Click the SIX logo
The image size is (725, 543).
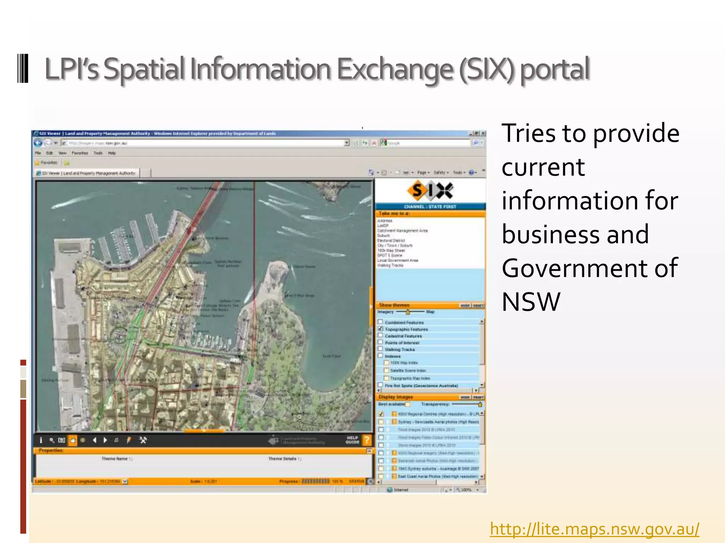430,191
